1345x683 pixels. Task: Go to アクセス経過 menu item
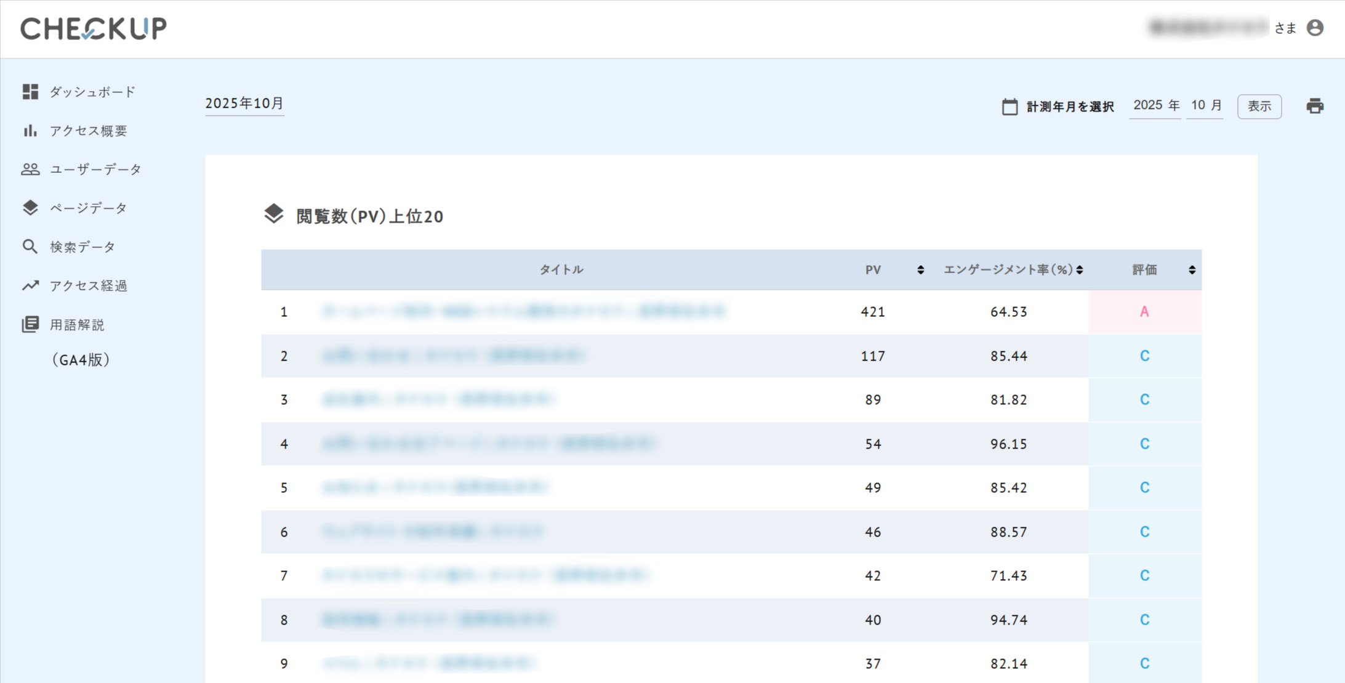pyautogui.click(x=88, y=286)
